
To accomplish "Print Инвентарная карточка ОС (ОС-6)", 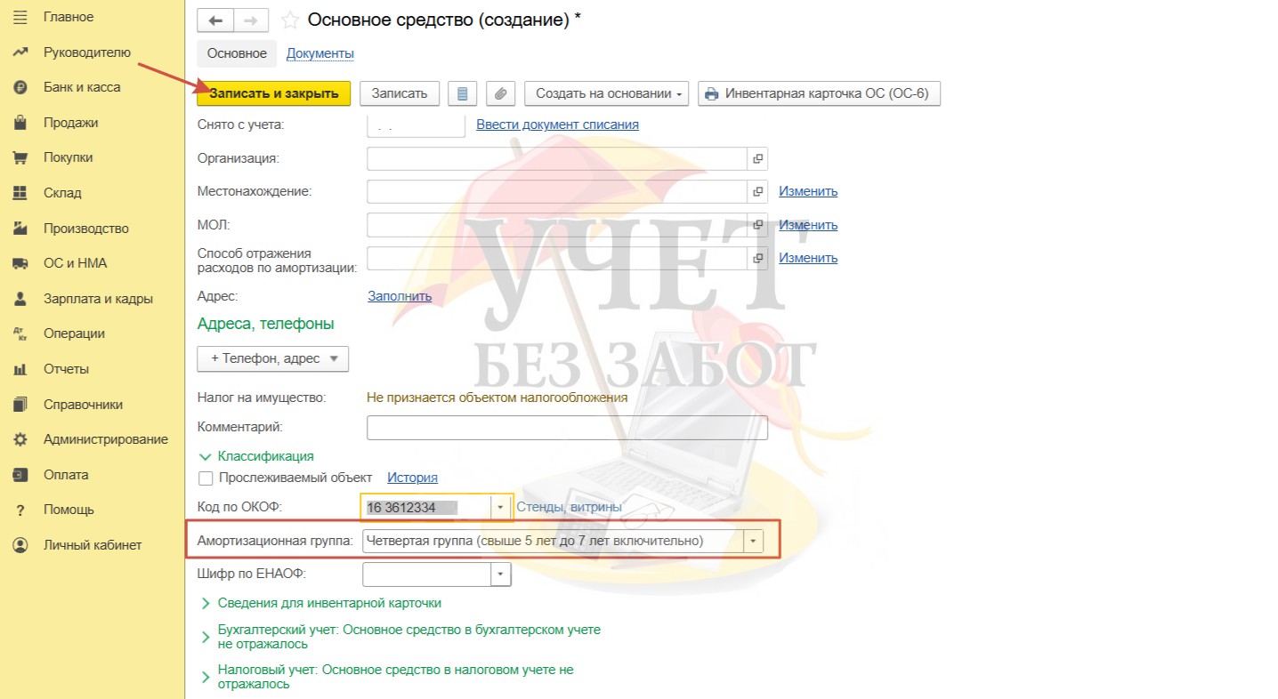I will [x=819, y=93].
